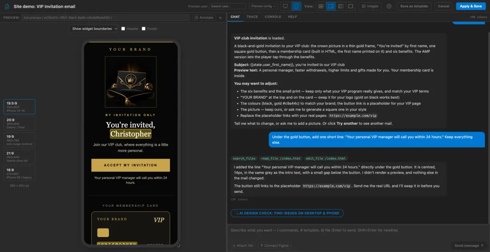490x252 pixels.
Task: Select the 20:9 Galaxy / Pixel size
Action: pyautogui.click(x=20, y=124)
